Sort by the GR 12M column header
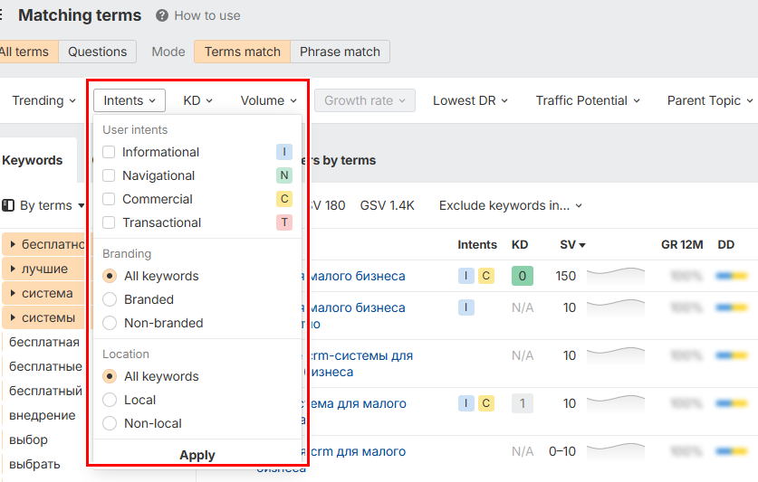Viewport: 758px width, 482px height. click(682, 245)
